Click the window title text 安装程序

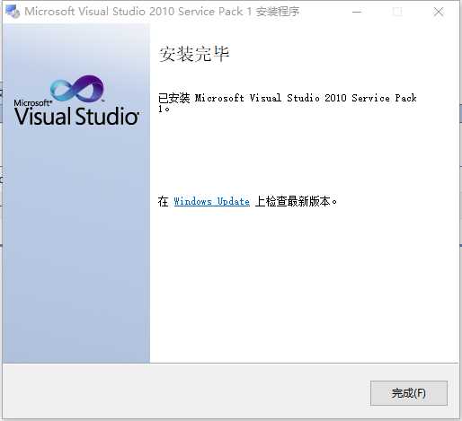coord(278,12)
